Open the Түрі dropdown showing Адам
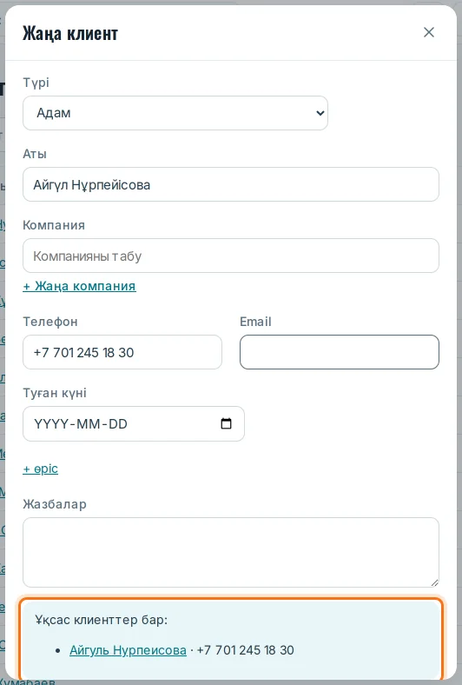 point(175,113)
